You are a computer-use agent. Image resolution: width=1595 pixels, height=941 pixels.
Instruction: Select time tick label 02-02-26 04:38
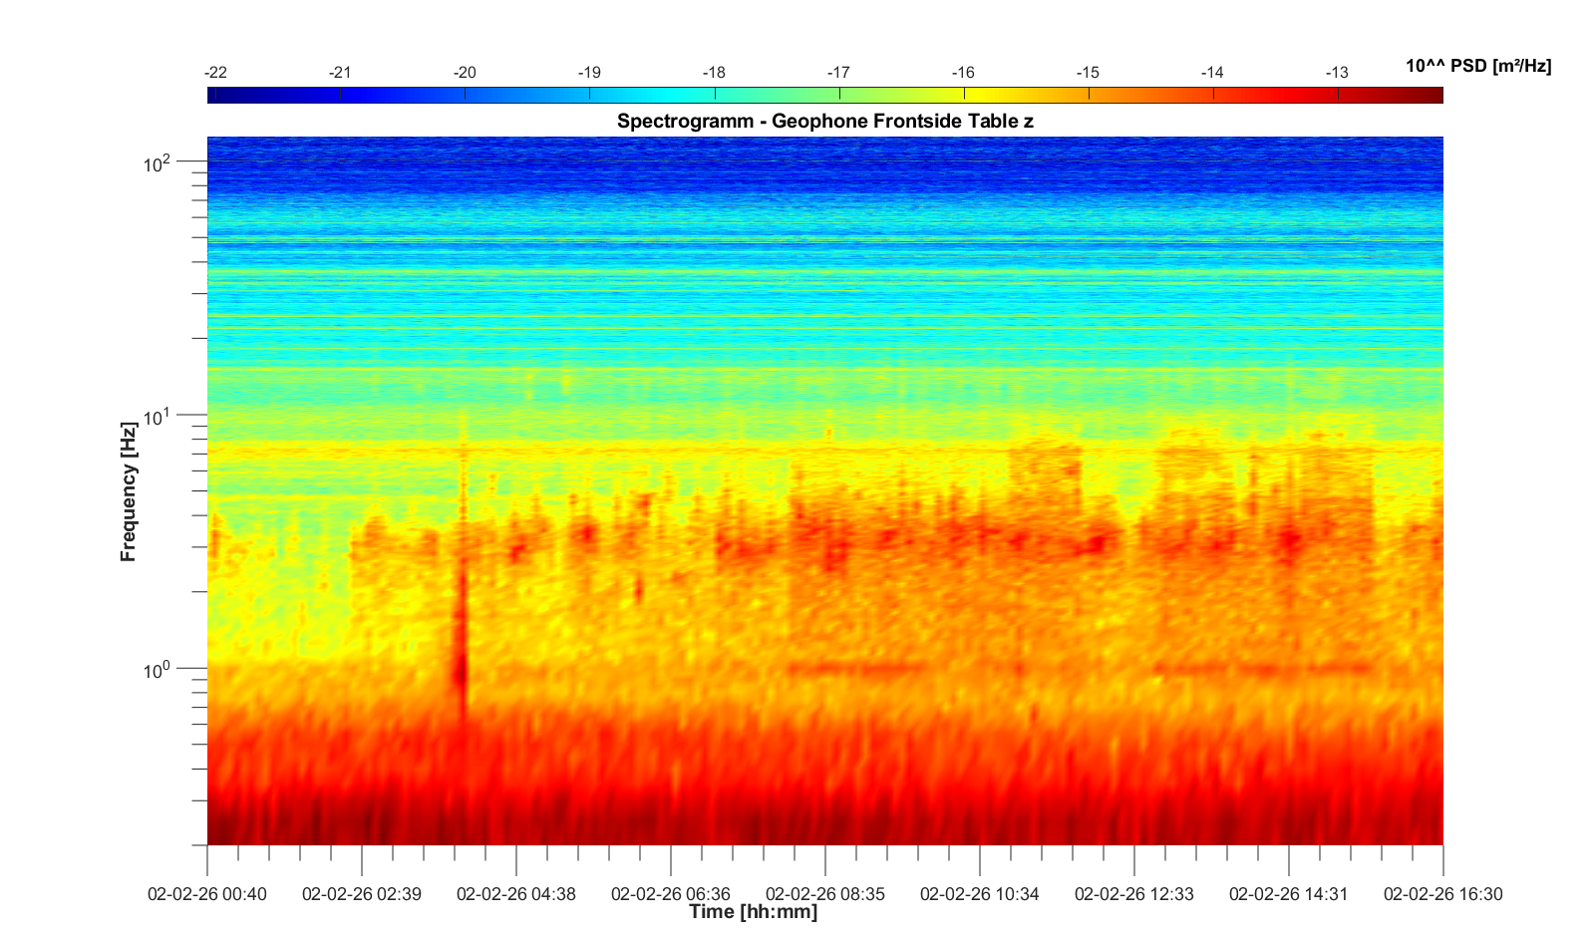point(515,894)
